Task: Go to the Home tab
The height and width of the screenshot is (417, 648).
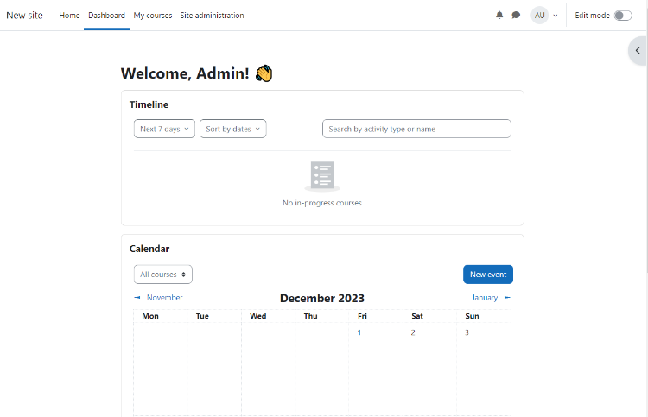Action: point(69,16)
